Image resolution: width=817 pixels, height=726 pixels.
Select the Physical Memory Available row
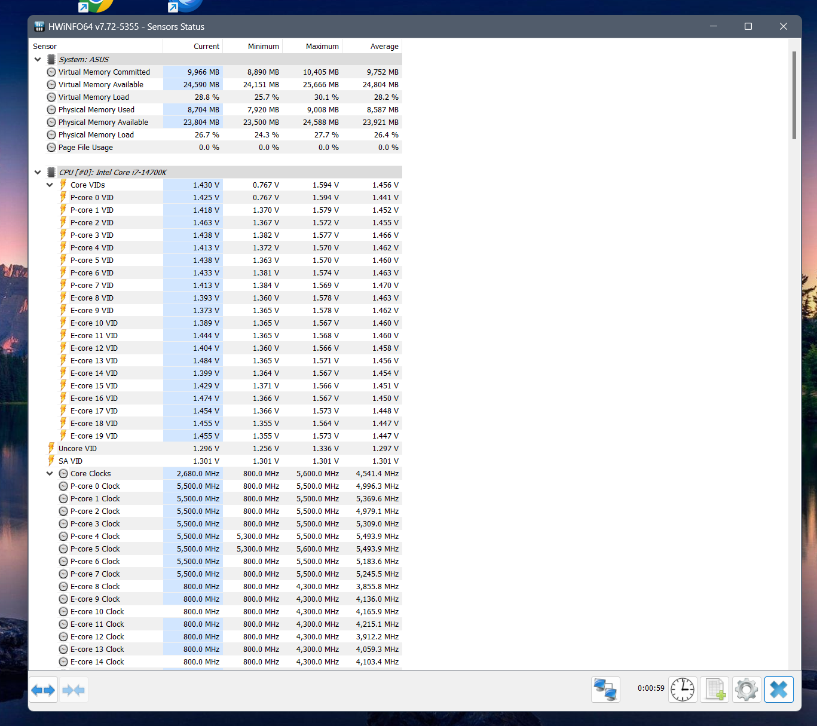click(215, 122)
